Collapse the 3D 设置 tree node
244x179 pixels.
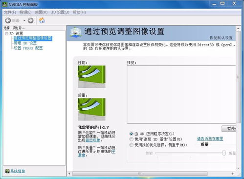[7, 34]
